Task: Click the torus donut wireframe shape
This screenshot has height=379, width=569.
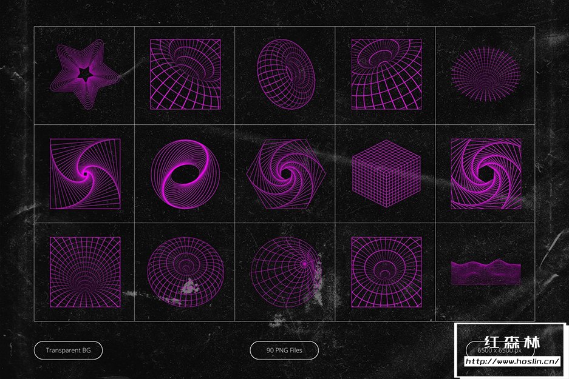Action: (286, 73)
